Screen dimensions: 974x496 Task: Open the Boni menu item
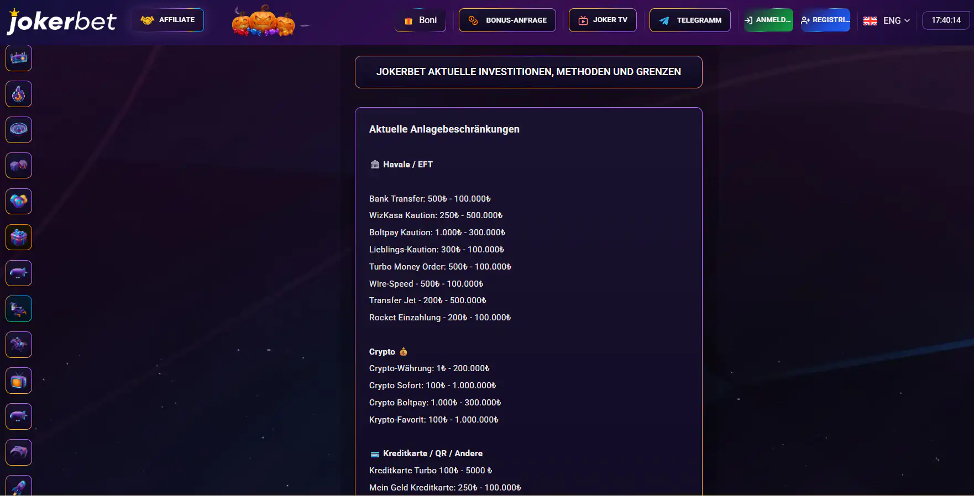coord(420,20)
